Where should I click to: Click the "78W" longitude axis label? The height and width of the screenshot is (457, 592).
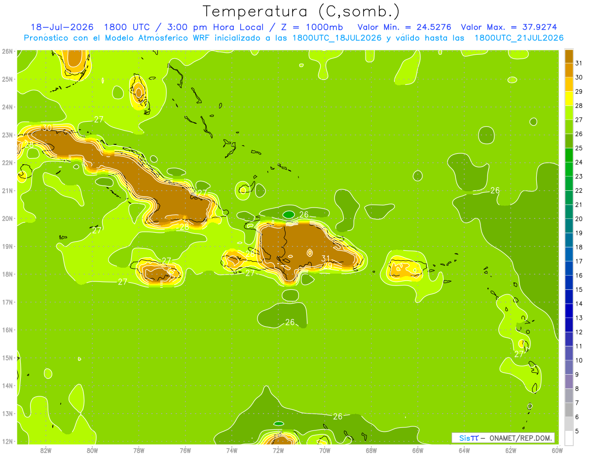pos(139,450)
